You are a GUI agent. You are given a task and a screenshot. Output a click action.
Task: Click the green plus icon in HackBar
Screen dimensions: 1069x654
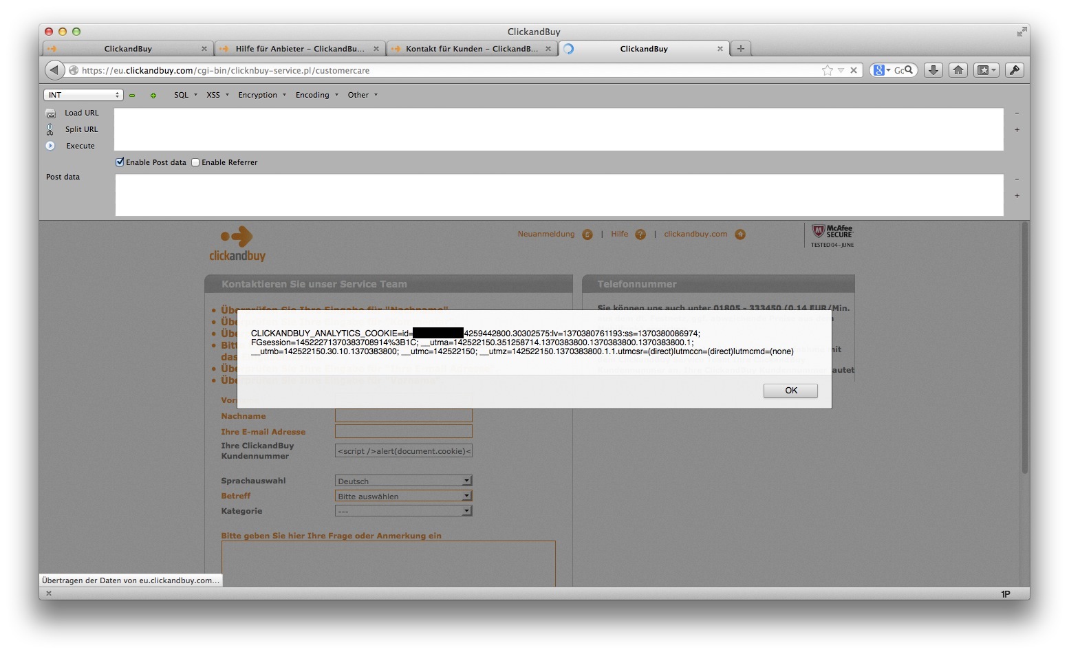(153, 96)
